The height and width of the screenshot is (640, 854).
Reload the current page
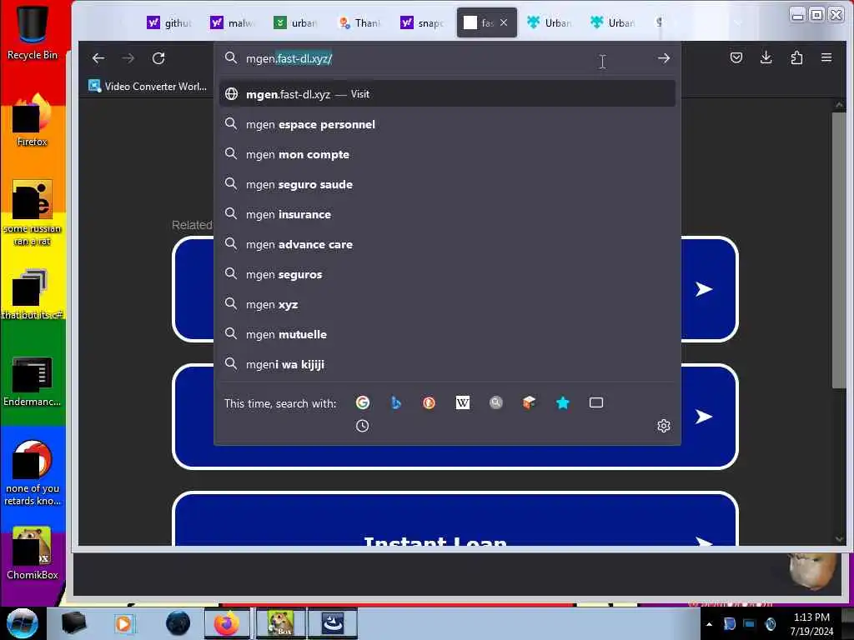[x=158, y=58]
